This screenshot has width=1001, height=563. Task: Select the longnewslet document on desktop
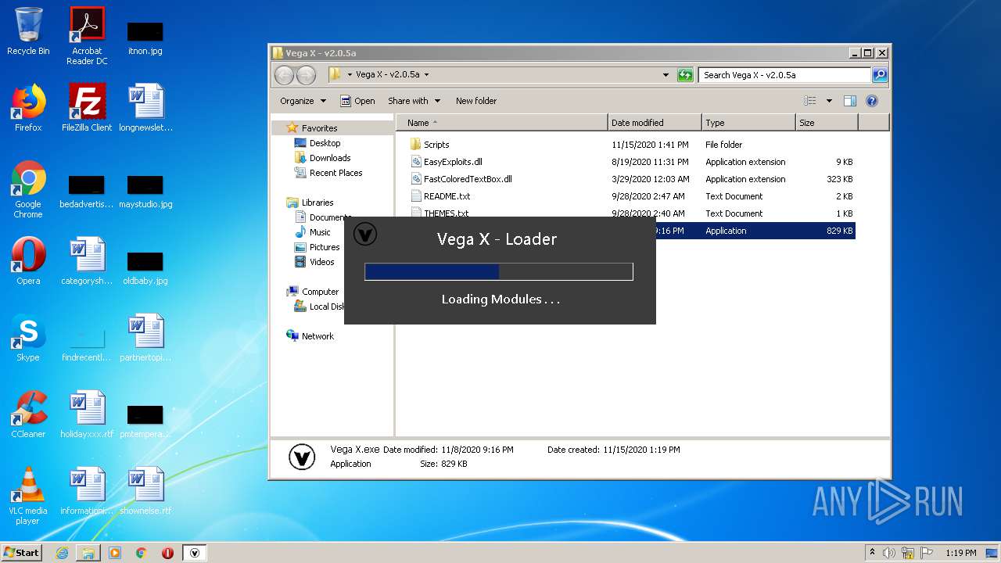point(145,108)
